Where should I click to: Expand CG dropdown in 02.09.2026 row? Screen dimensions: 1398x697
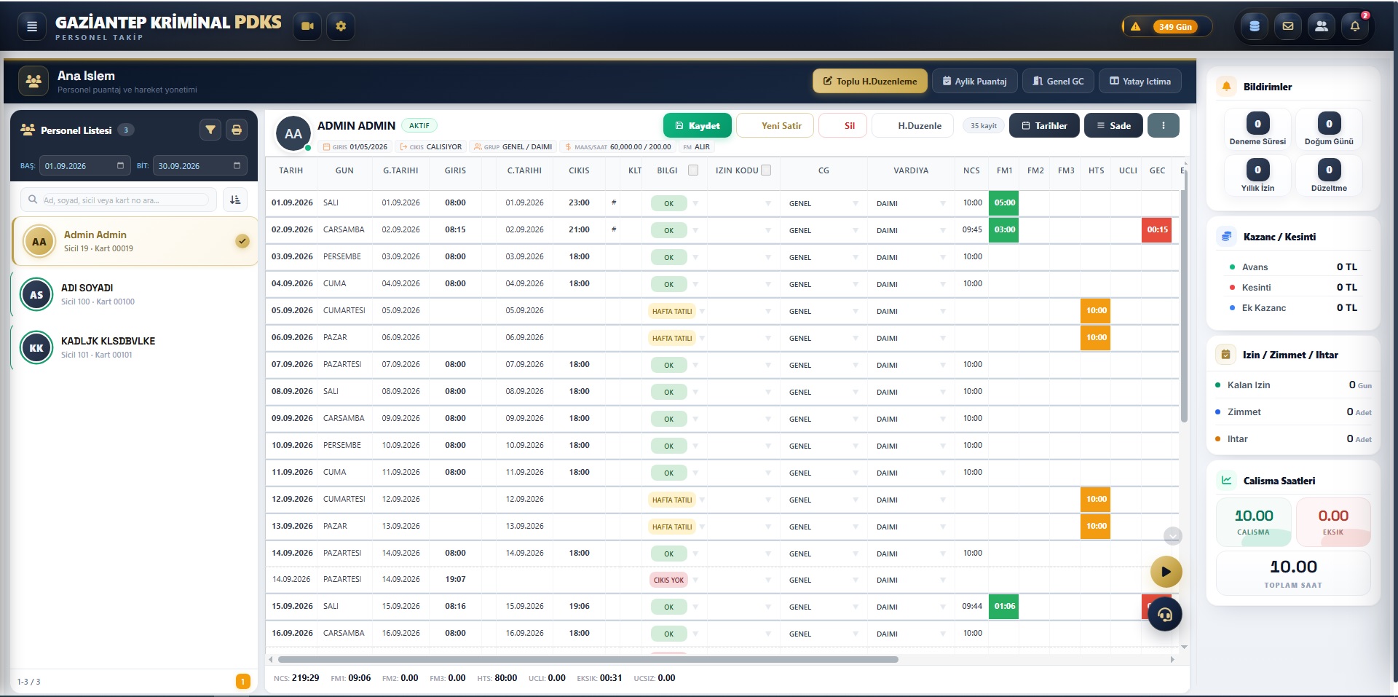[856, 230]
